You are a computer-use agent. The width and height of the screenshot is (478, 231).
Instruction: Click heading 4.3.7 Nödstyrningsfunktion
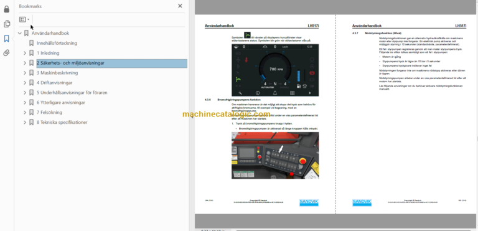click(x=377, y=33)
